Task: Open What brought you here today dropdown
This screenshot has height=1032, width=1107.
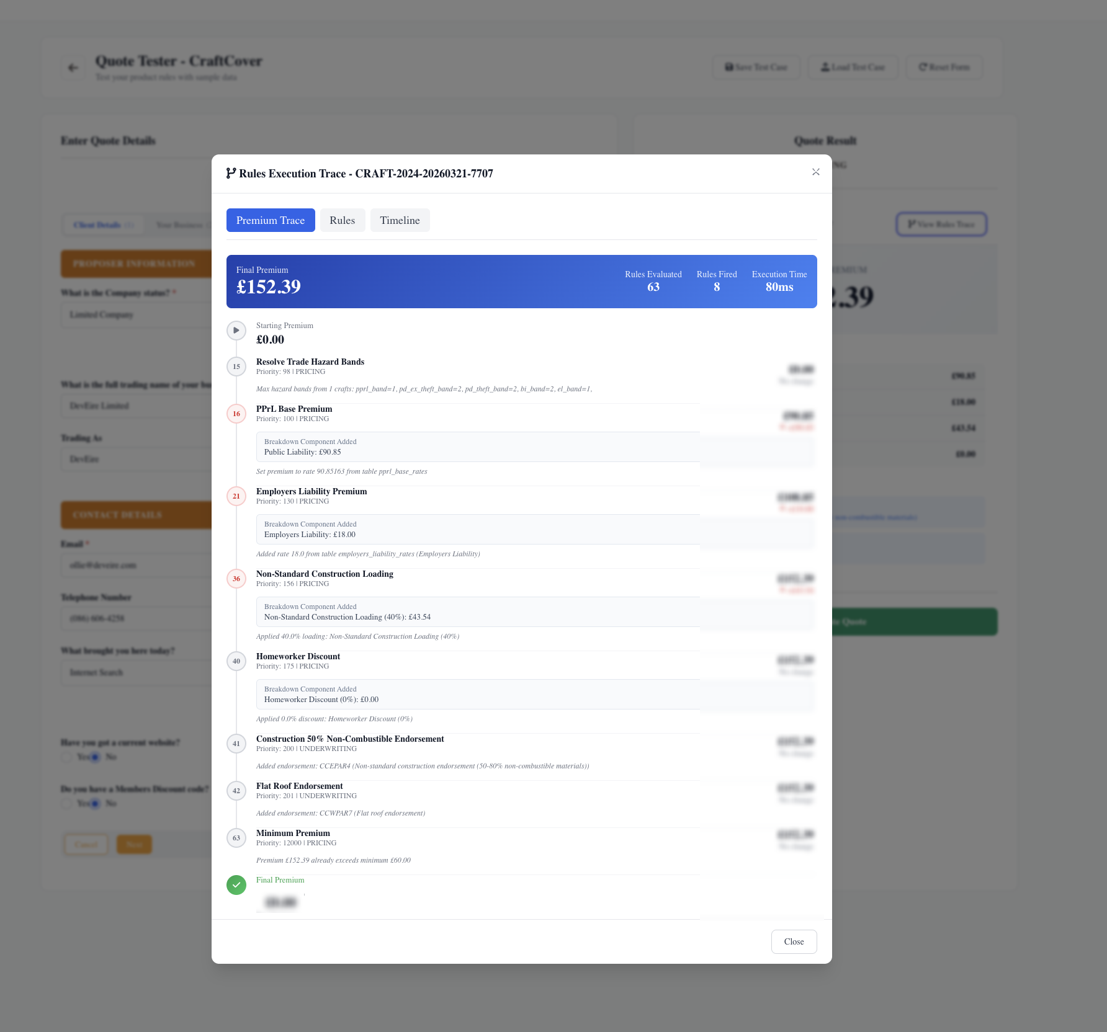Action: point(137,672)
